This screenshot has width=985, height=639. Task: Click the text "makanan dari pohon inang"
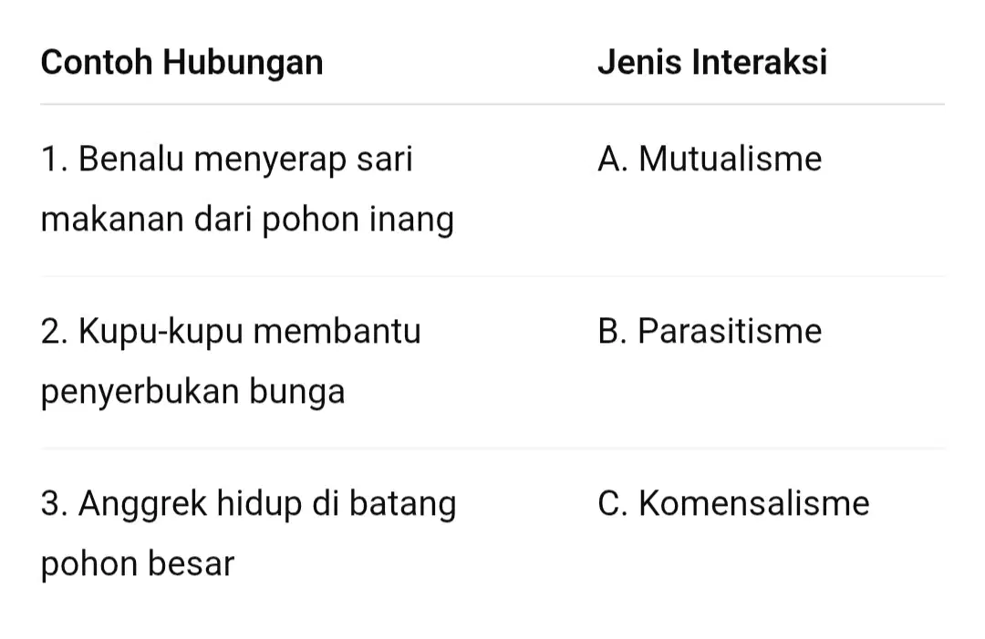click(x=247, y=221)
